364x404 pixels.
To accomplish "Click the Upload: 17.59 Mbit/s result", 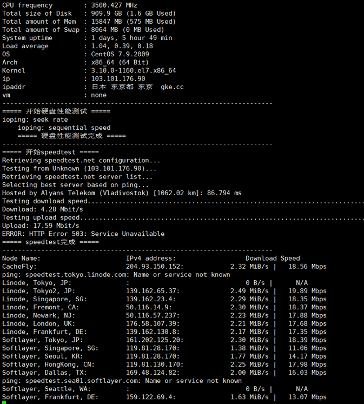I will pyautogui.click(x=41, y=226).
